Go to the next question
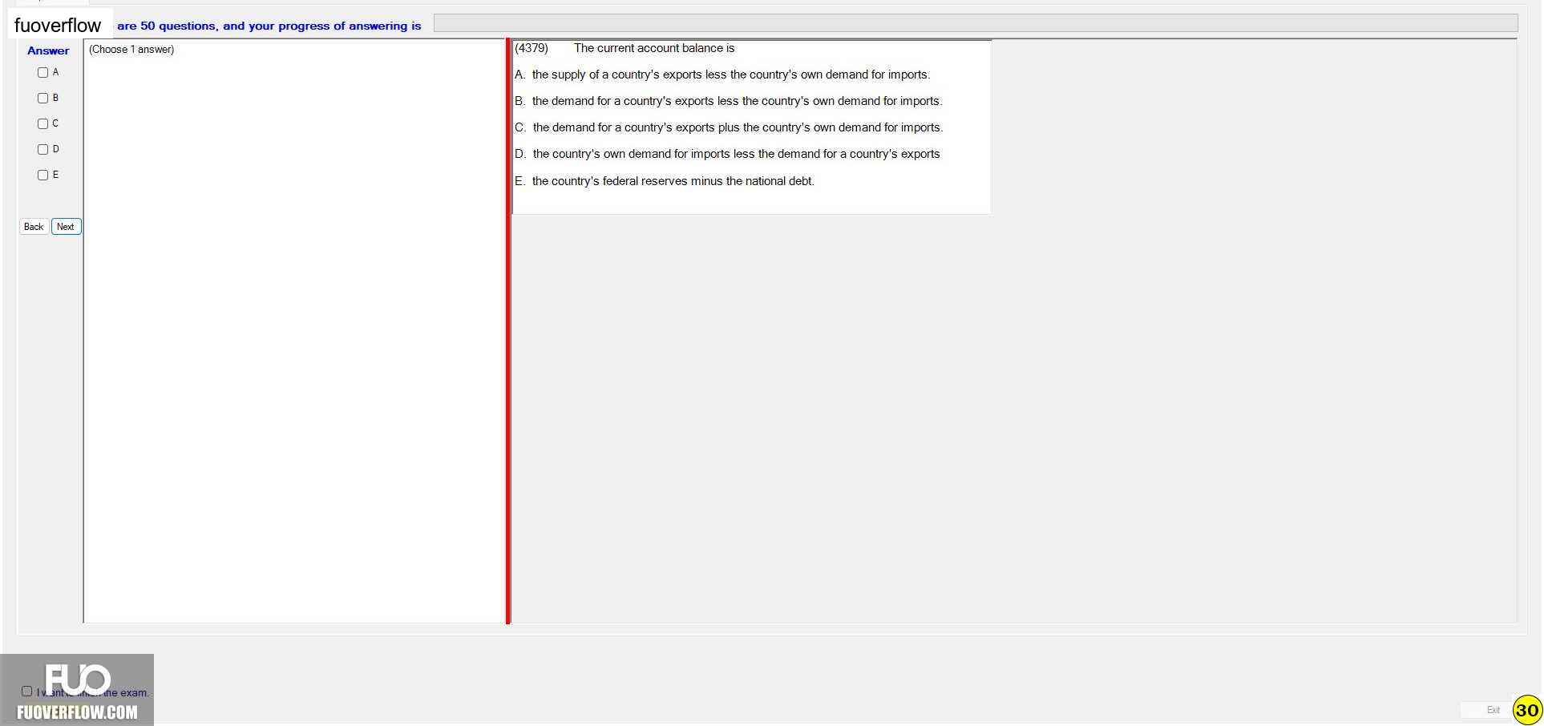1544x726 pixels. [x=66, y=227]
